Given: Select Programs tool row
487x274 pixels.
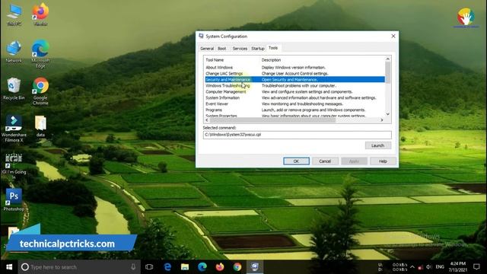Looking at the screenshot, I should click(294, 110).
